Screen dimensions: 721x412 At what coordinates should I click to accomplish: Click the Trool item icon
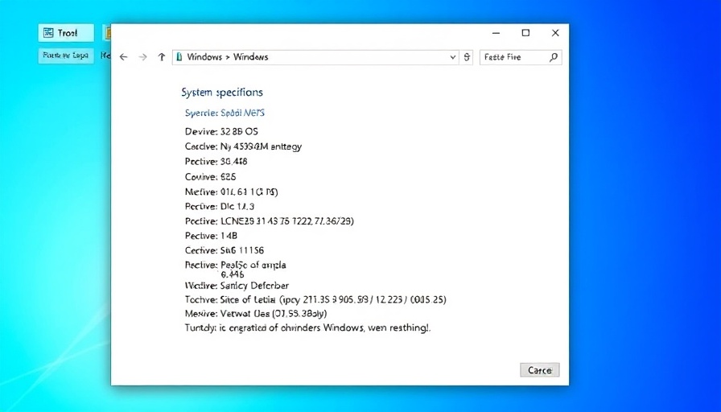pos(48,33)
